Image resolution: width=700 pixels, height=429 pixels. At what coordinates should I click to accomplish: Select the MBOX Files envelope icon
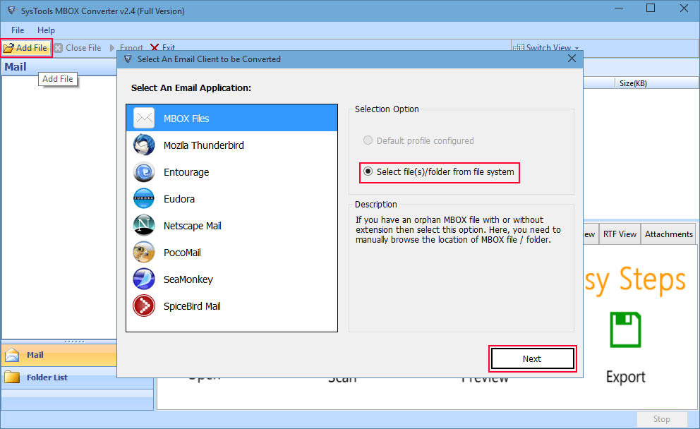pos(144,119)
